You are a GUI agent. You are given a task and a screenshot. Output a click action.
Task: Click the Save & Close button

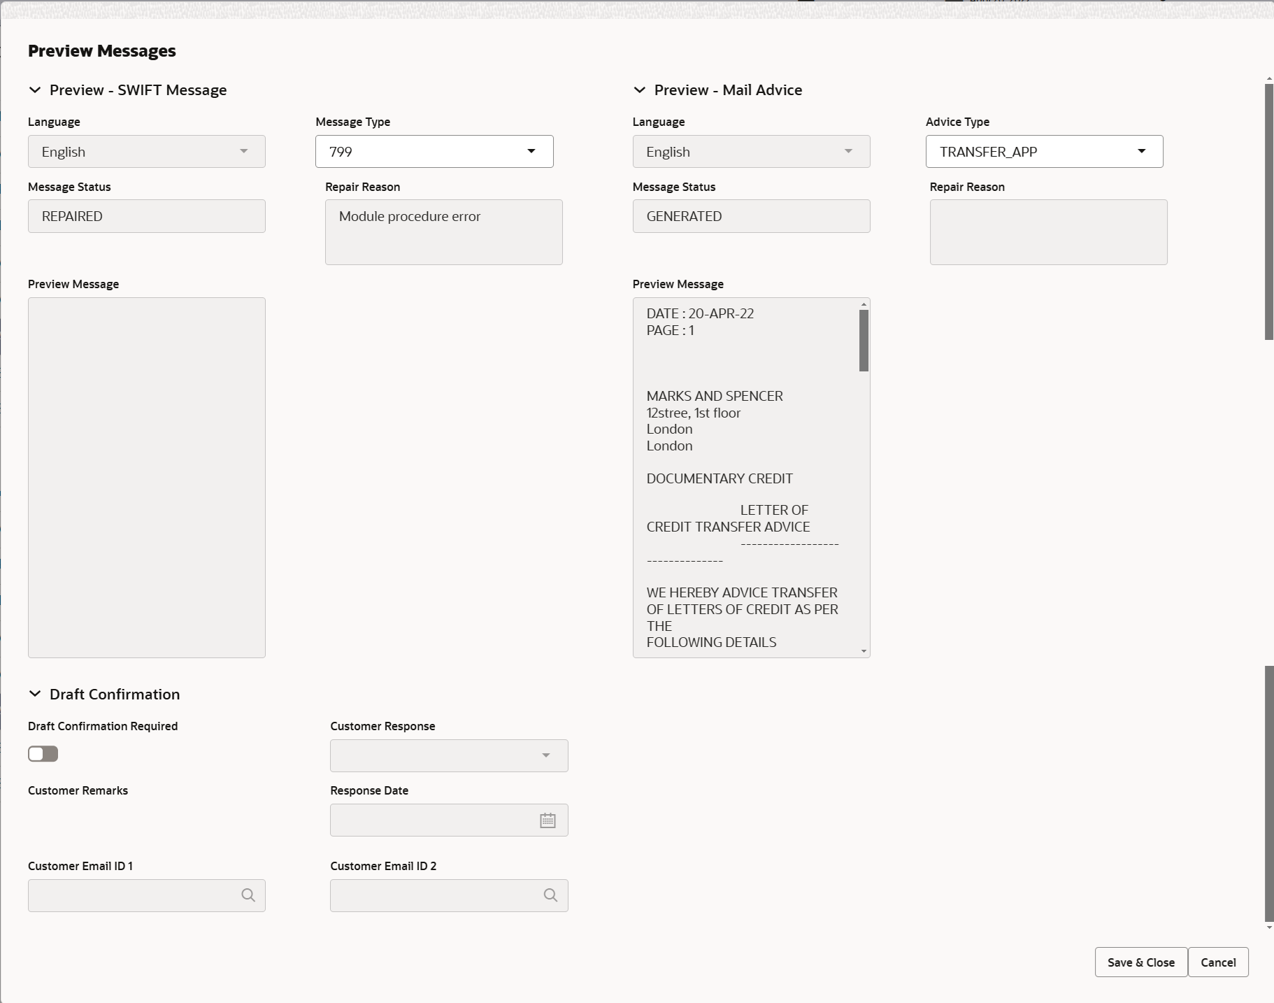(x=1140, y=962)
